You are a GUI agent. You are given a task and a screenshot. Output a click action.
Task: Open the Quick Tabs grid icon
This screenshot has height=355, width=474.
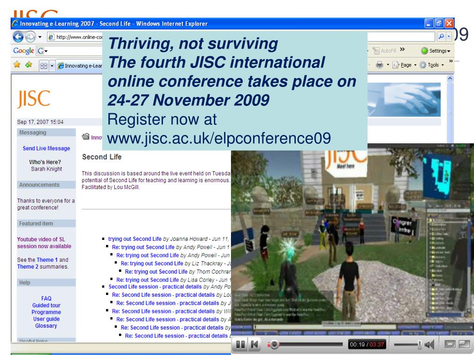click(x=44, y=66)
